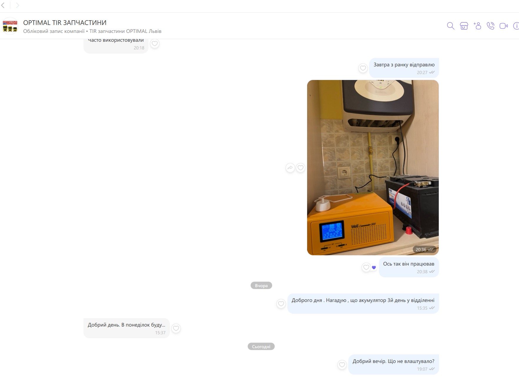Like the message 'Доброго дня . Нагадую'
This screenshot has width=519, height=392.
(281, 304)
